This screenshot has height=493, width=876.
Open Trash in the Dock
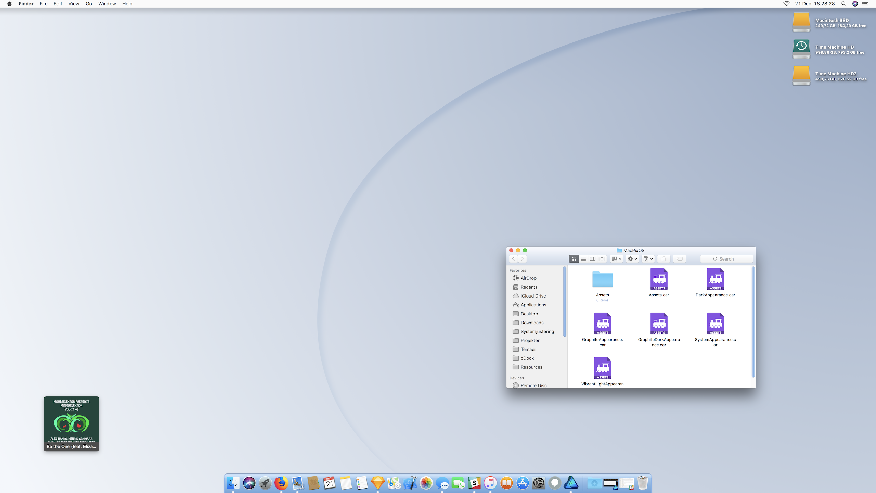(x=643, y=483)
